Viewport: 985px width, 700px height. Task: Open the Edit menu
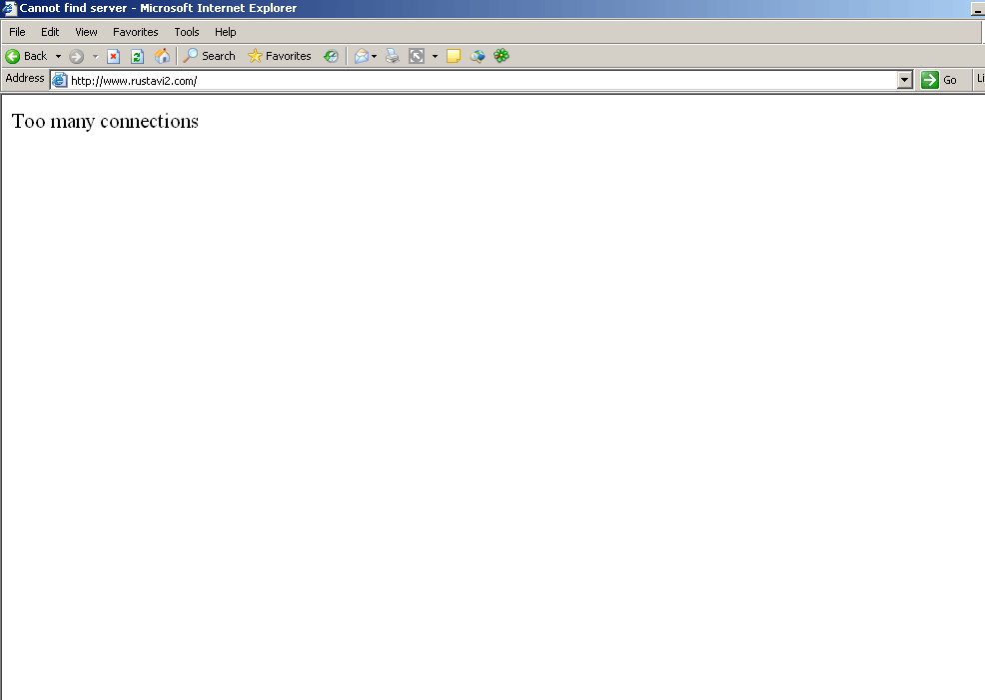point(50,32)
